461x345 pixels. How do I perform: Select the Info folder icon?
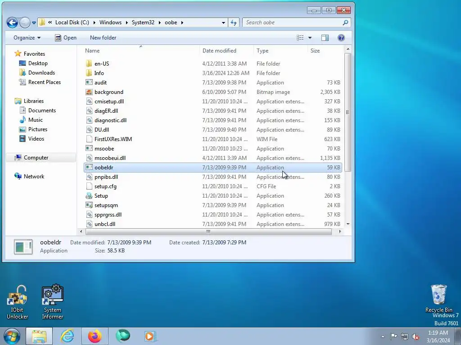pos(89,73)
